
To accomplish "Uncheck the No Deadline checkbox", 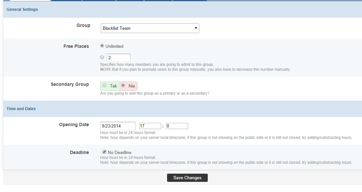I will point(104,152).
